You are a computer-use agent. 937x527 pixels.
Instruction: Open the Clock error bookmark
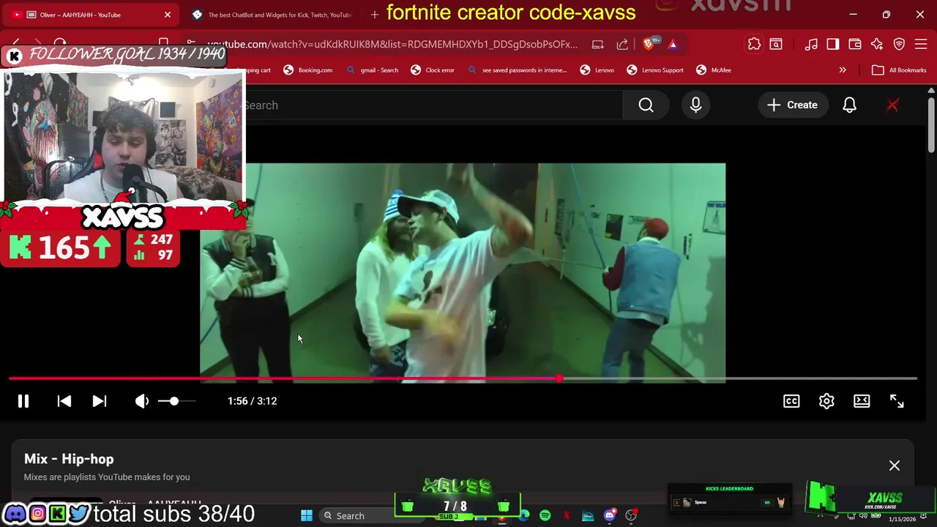433,70
